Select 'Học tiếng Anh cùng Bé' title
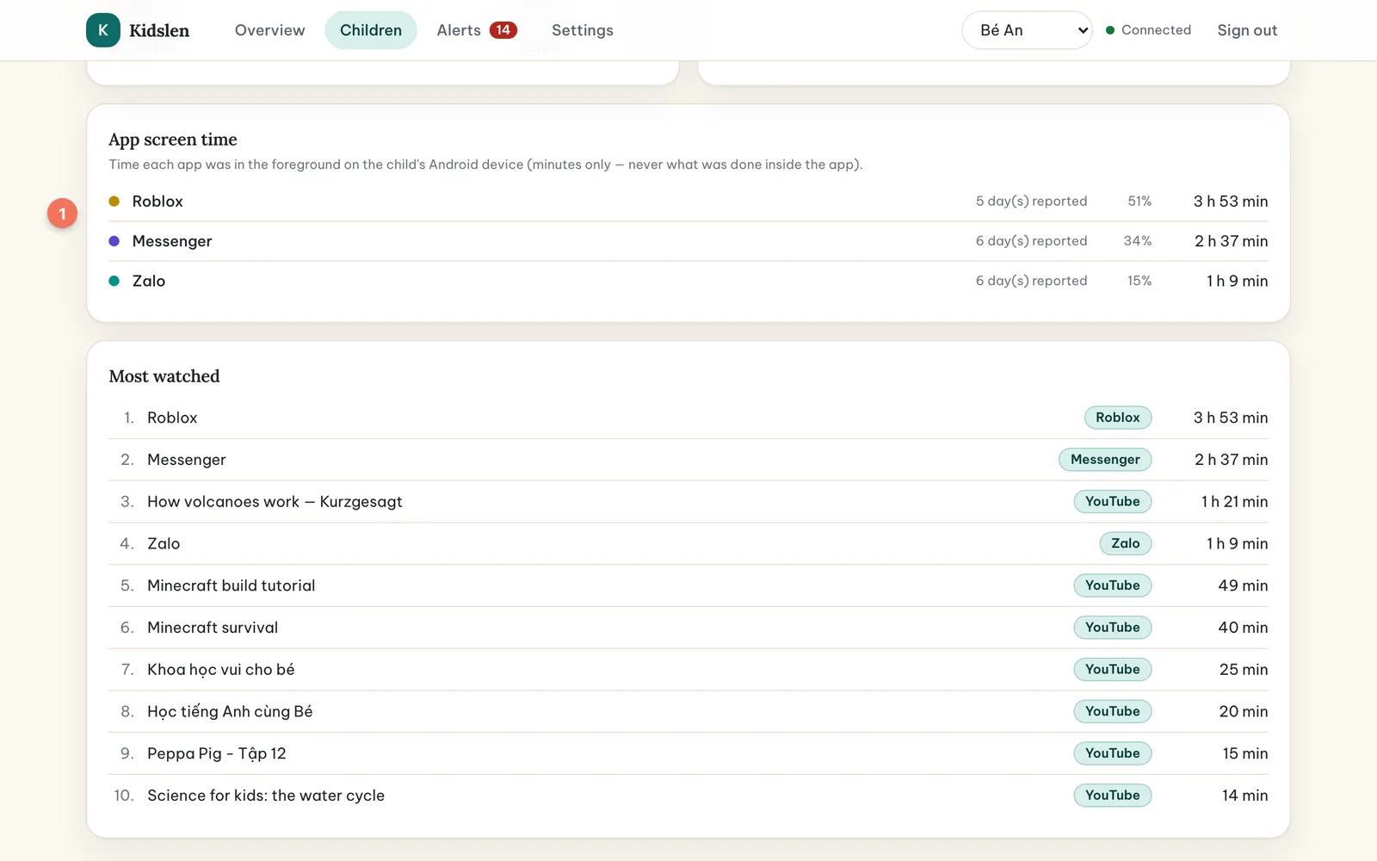Screen dimensions: 1377x861 coord(230,712)
